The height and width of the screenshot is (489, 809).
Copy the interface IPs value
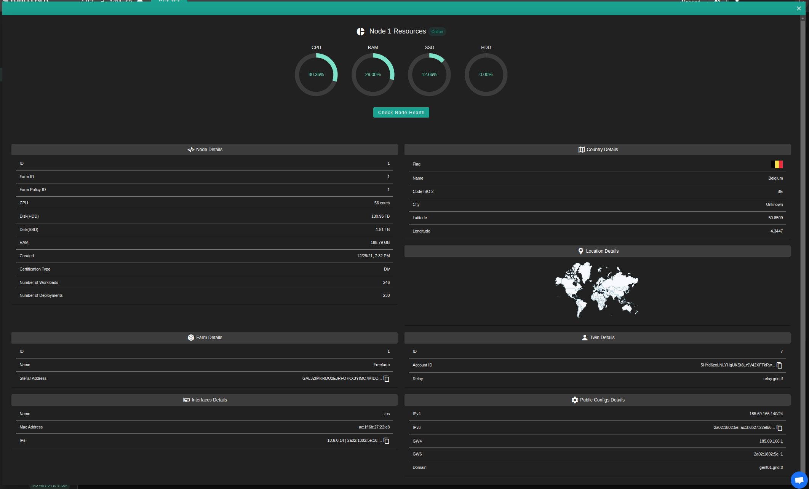coord(386,441)
